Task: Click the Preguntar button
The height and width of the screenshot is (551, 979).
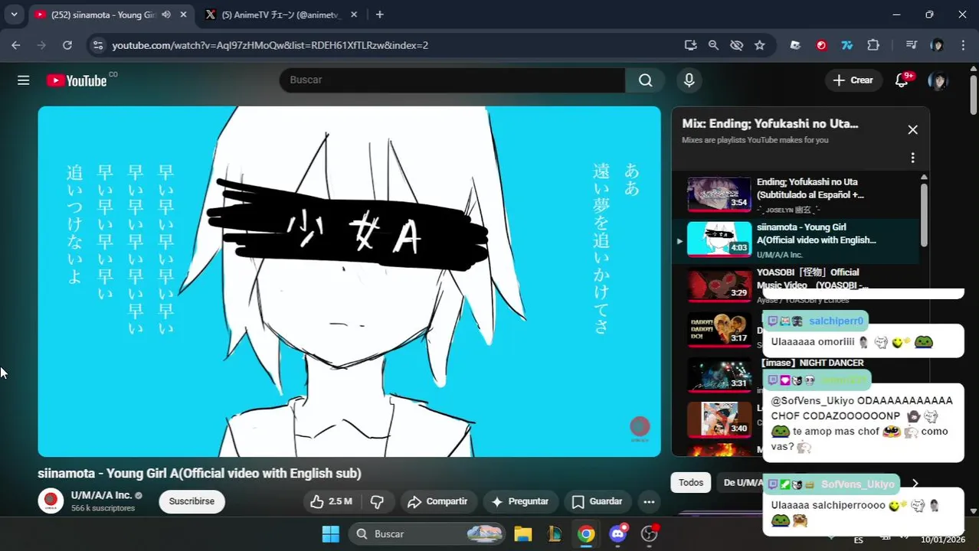Action: click(x=520, y=501)
